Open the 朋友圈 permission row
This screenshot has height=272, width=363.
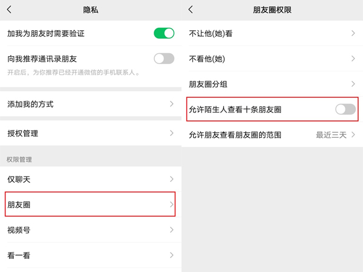pos(90,205)
